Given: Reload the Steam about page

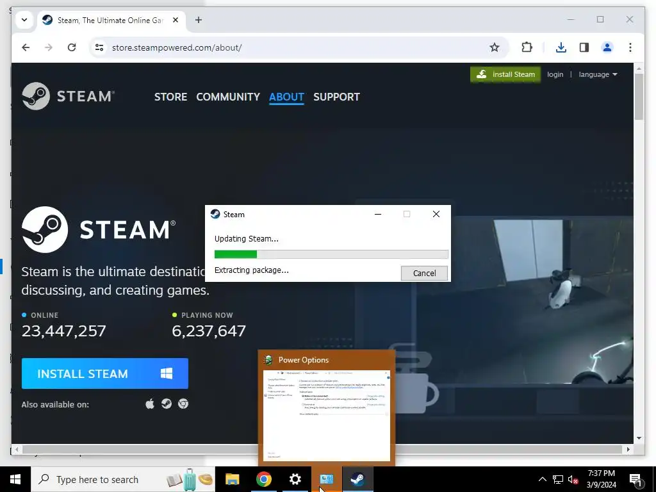Looking at the screenshot, I should pos(72,47).
